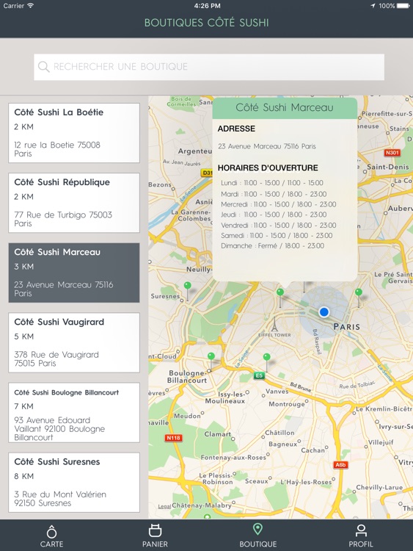Tap the battery indicator in status bar
This screenshot has height=551, width=413.
pyautogui.click(x=403, y=6)
